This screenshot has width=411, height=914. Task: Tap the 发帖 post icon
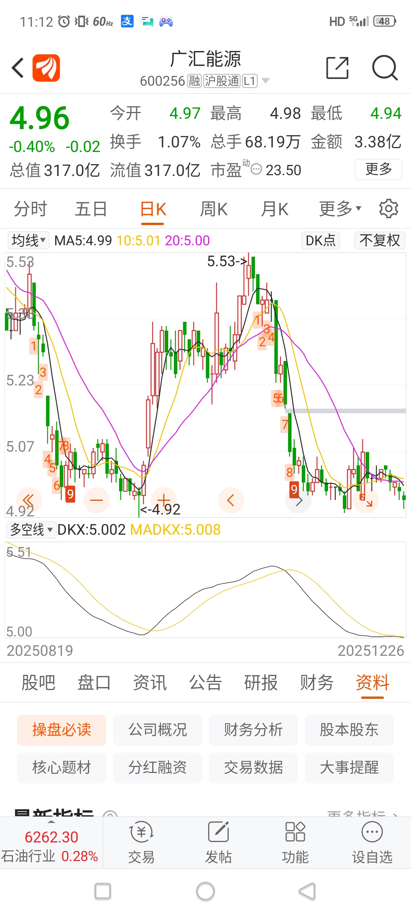(218, 832)
